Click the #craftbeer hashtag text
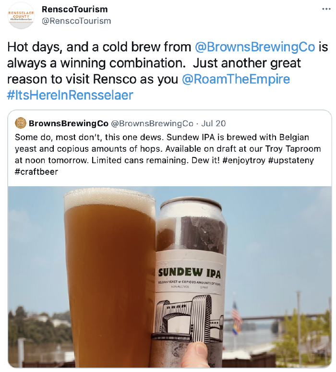This screenshot has width=336, height=372. coord(36,171)
